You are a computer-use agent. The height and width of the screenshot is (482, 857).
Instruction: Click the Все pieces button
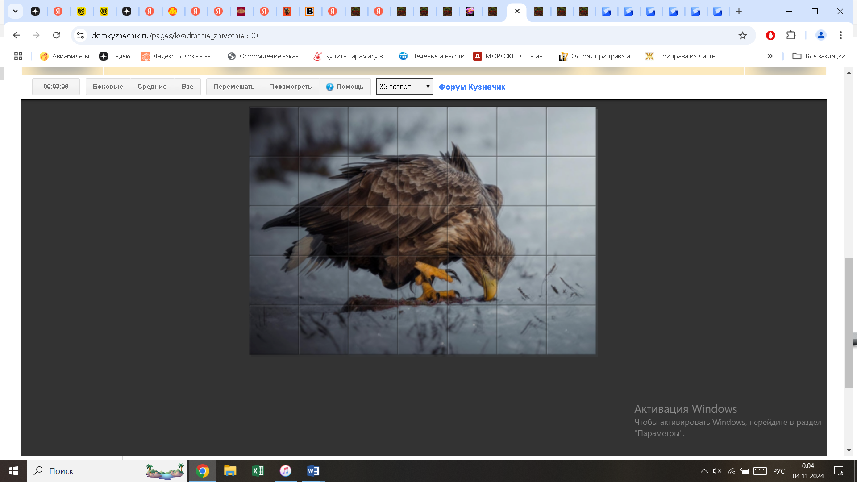pyautogui.click(x=187, y=87)
